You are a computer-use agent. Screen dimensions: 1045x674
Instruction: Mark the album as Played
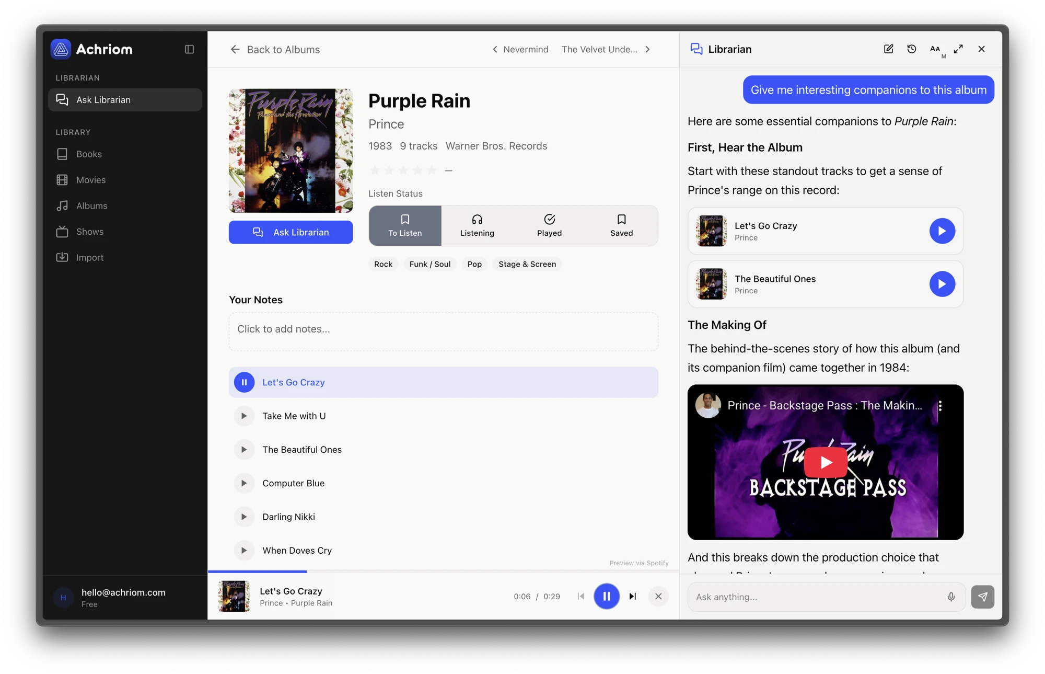pos(549,226)
